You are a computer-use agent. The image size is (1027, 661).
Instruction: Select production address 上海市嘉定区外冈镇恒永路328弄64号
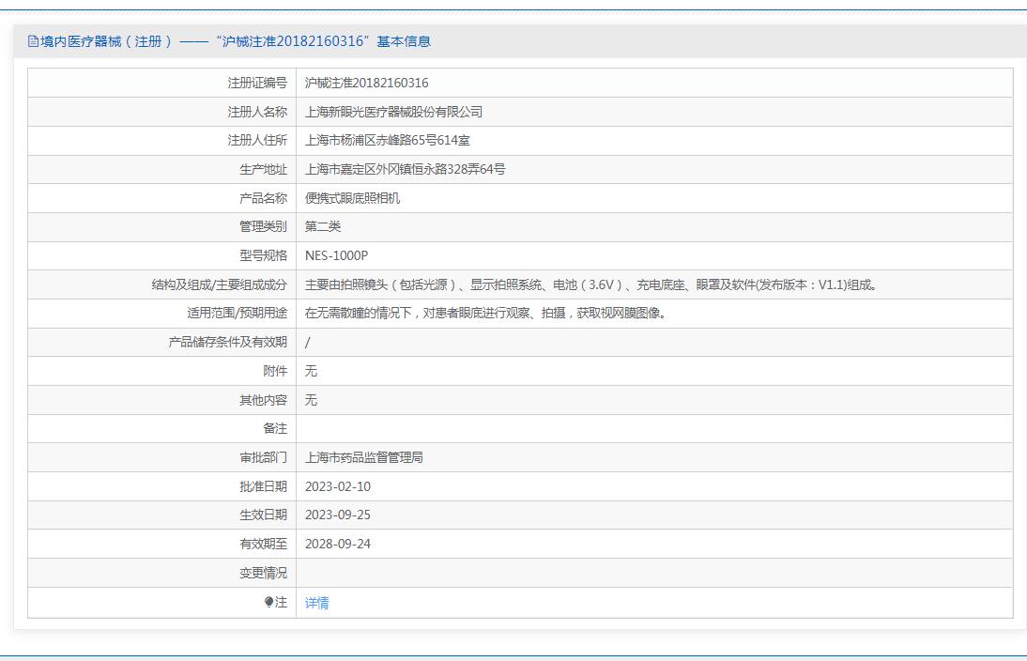coord(405,169)
